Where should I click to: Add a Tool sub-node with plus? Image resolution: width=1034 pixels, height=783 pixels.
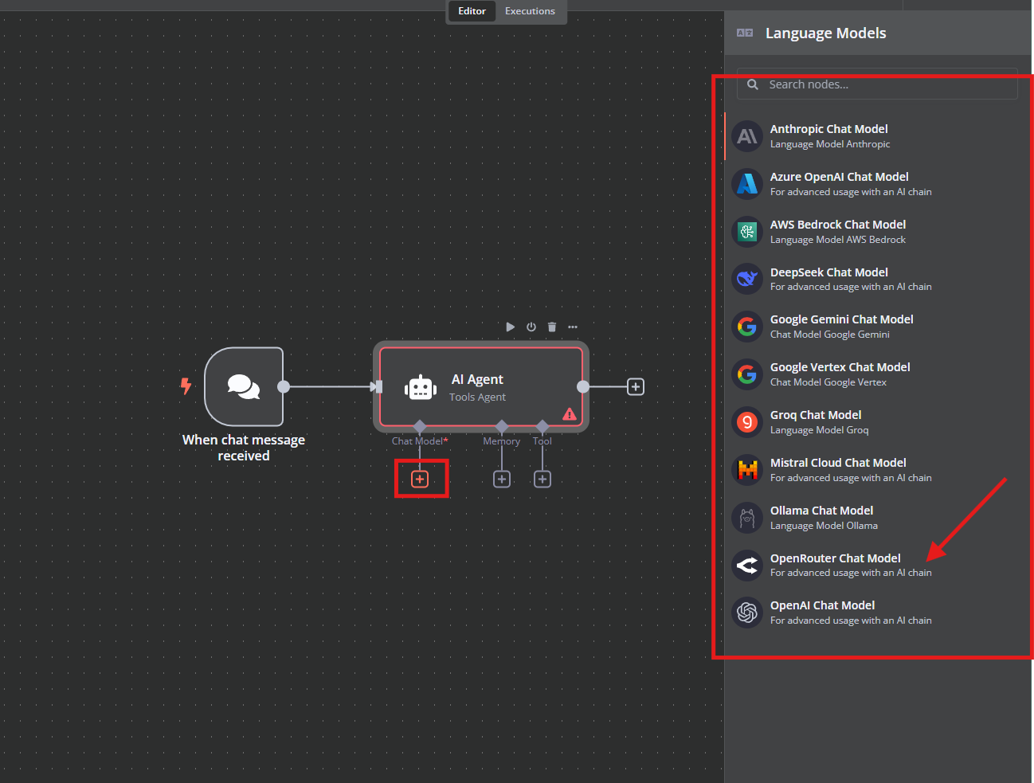(542, 479)
